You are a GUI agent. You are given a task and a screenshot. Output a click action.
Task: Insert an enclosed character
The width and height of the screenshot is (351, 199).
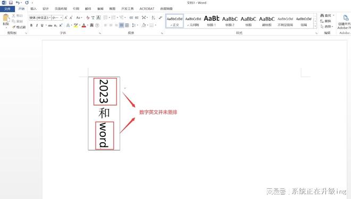point(97,25)
